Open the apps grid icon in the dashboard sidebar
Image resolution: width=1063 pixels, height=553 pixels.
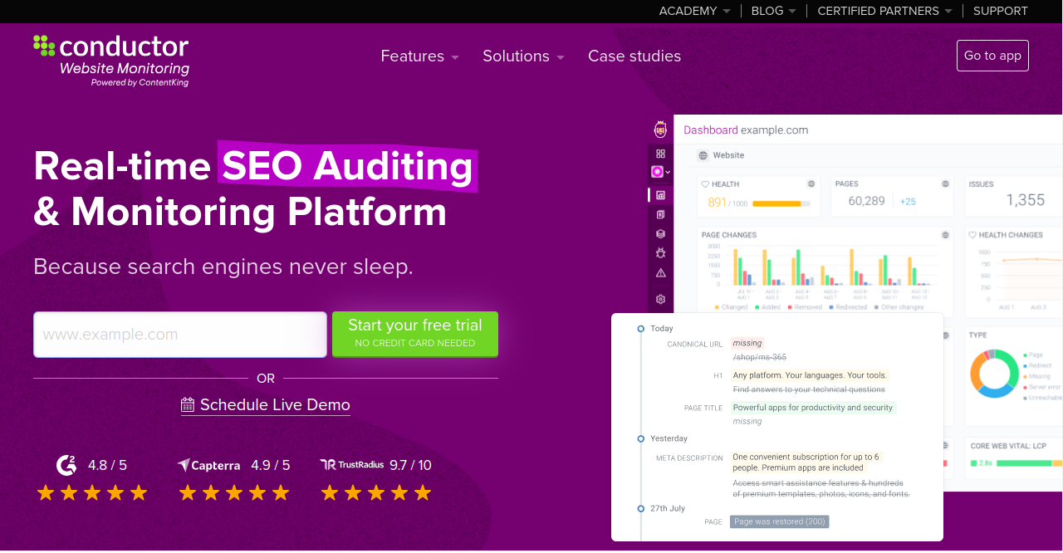pyautogui.click(x=659, y=153)
